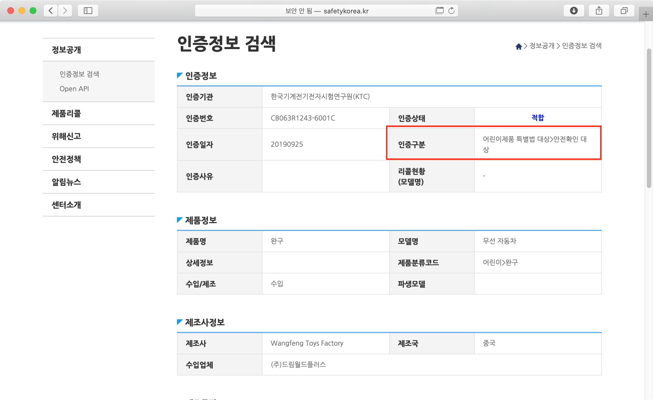Toggle the Safari sidebar button
Viewport: 653px width, 400px height.
click(88, 11)
